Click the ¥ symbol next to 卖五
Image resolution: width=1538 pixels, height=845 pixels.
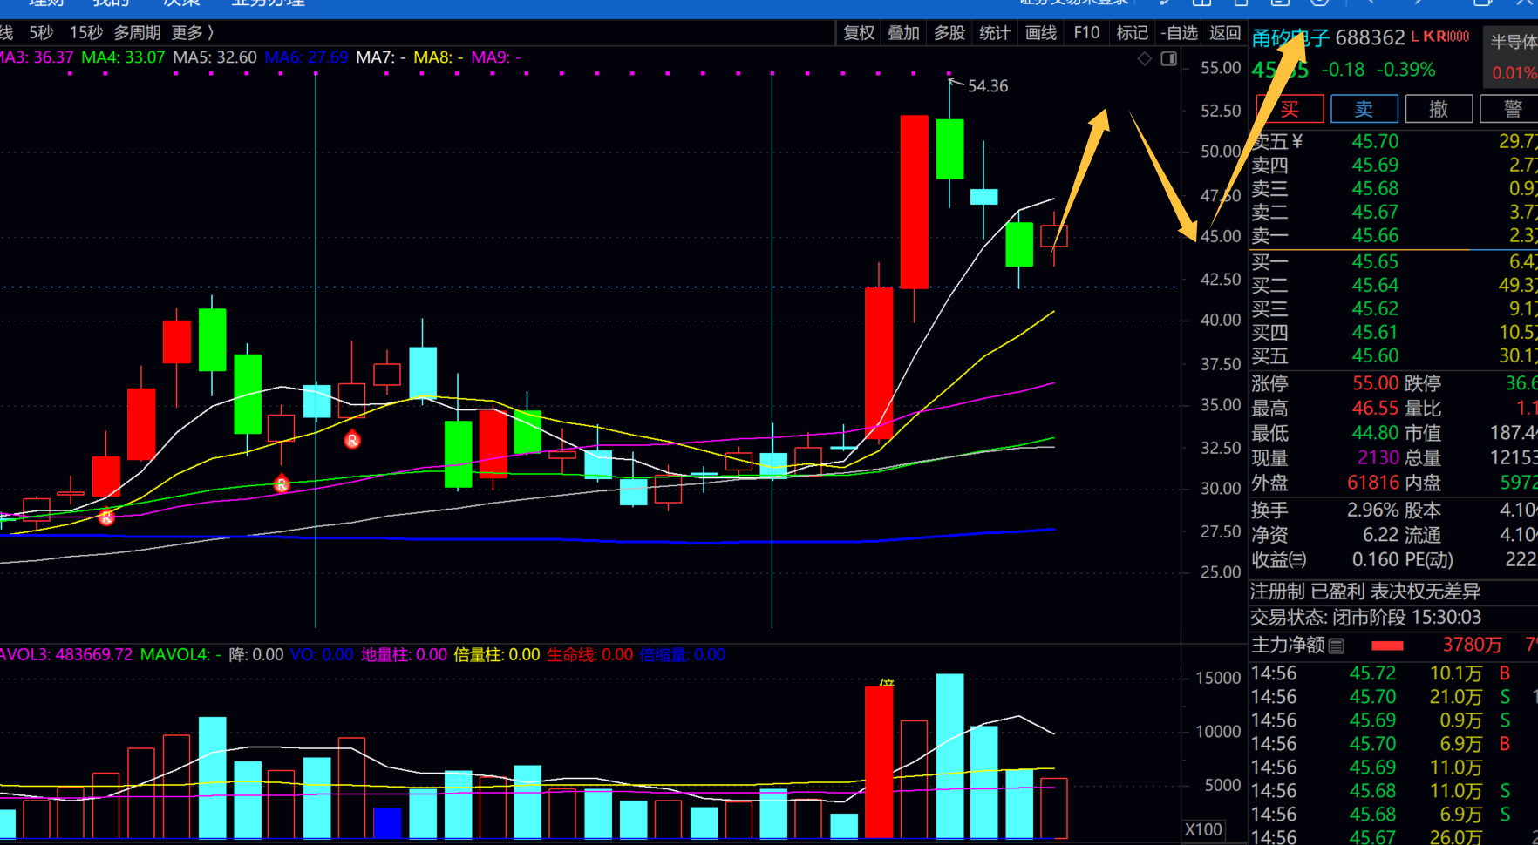point(1296,141)
